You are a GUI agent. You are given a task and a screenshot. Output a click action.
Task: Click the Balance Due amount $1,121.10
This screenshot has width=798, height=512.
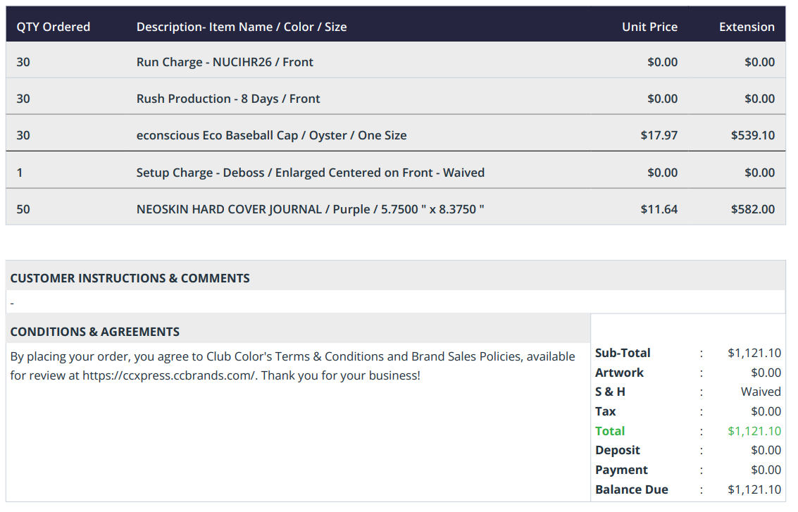pos(754,489)
